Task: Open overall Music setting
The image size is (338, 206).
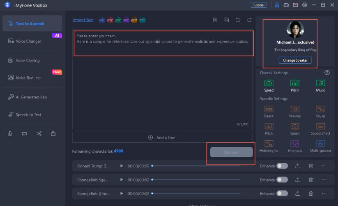Action: point(320,86)
